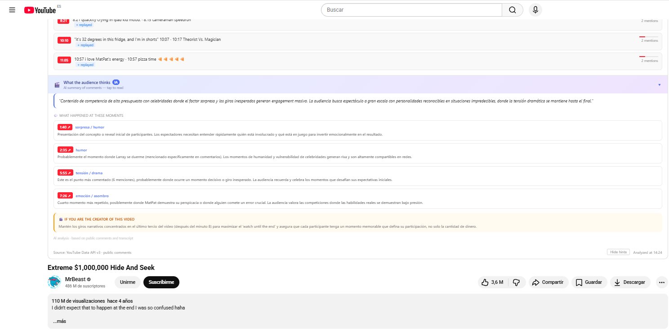Open the 1:40 moment timestamp
The height and width of the screenshot is (331, 669).
tap(65, 127)
